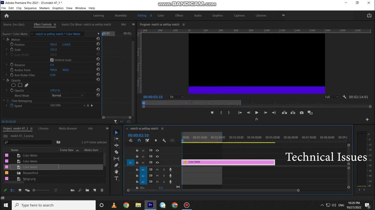Click the Find magnifier icon in Project panel
375x210 pixels.
[80, 190]
